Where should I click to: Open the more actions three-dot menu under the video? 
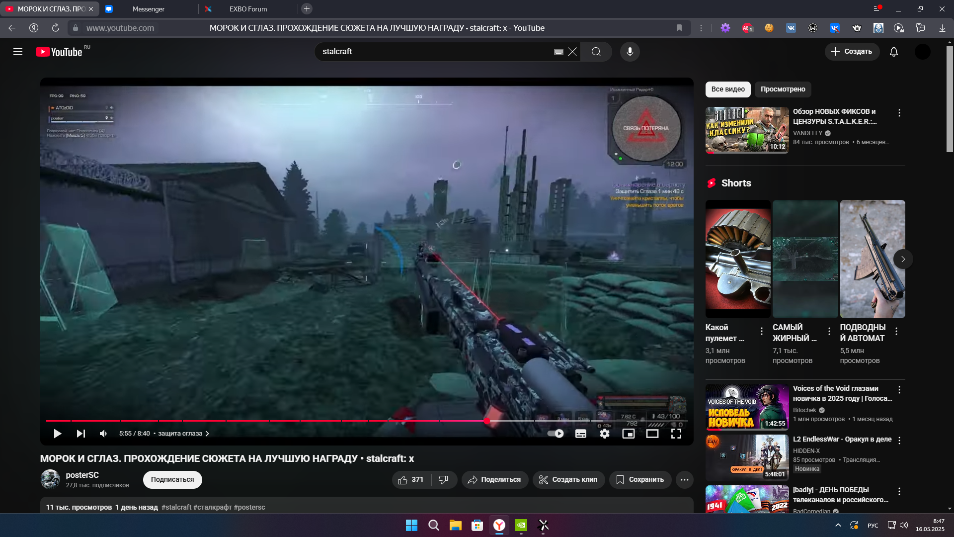click(x=684, y=480)
